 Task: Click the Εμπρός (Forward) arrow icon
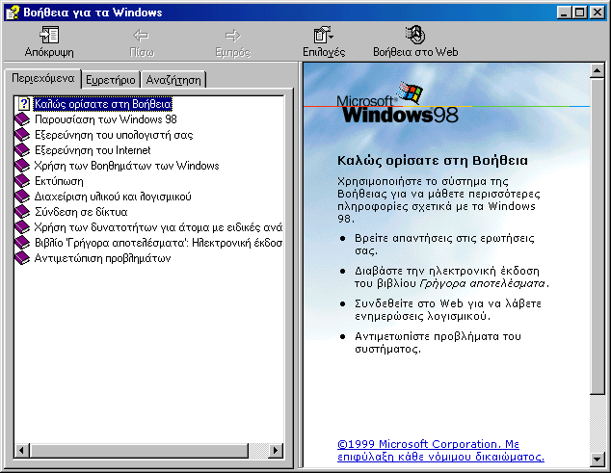coord(232,36)
